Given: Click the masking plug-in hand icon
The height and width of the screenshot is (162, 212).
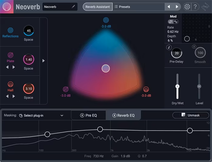Looking at the screenshot, I should [x=21, y=115].
